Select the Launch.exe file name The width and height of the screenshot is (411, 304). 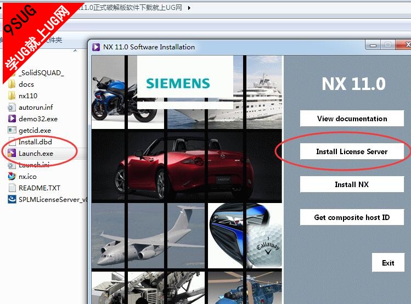36,153
